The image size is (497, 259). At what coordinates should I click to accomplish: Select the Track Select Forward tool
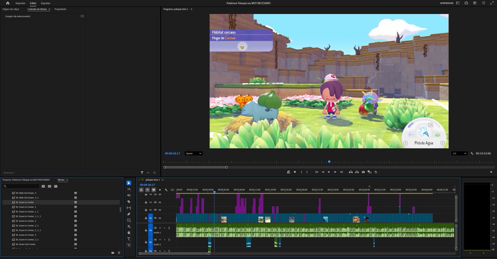pos(130,189)
